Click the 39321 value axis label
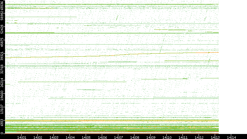The width and height of the screenshot is (247, 139). pyautogui.click(x=2, y=56)
